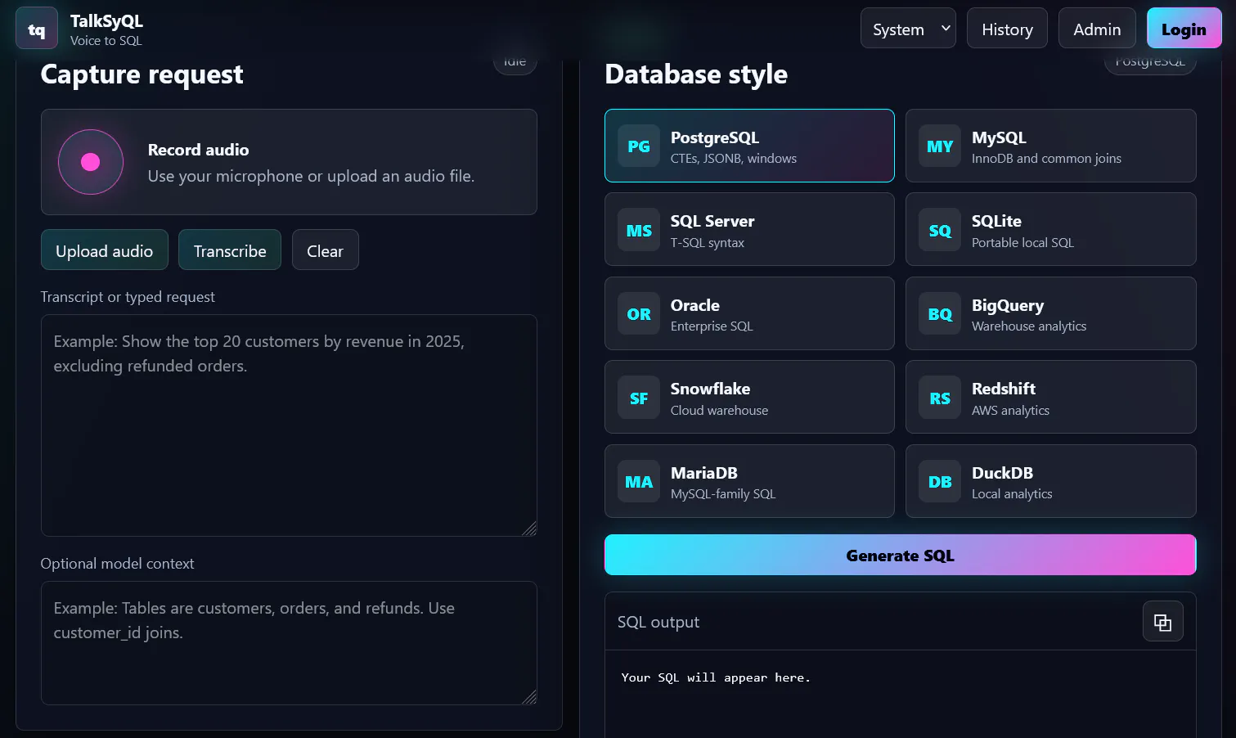Select the PostgreSQL database style card
The width and height of the screenshot is (1236, 738).
pyautogui.click(x=749, y=146)
